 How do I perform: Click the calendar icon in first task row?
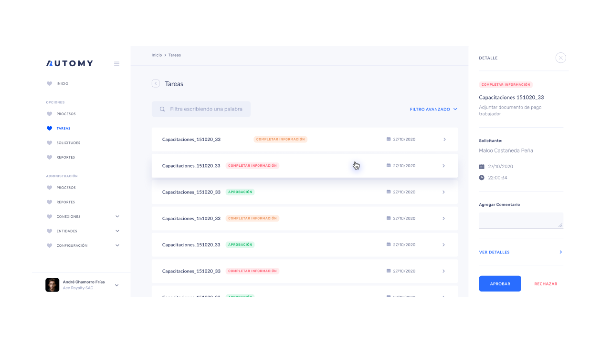[389, 140]
